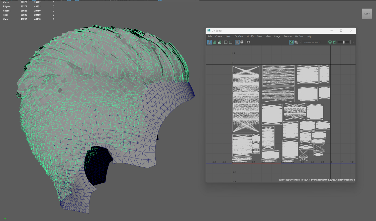The image size is (376, 221).
Task: Click the Edges value 43921
Action: click(x=37, y=7)
